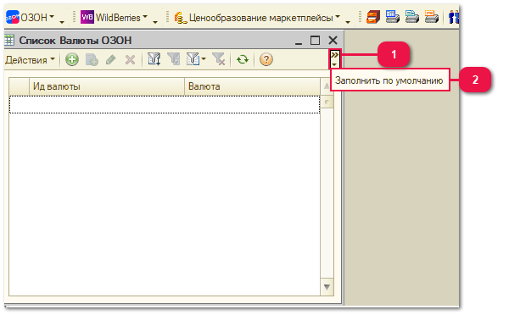Click the filter by current value icon
509x315 pixels.
[x=174, y=59]
